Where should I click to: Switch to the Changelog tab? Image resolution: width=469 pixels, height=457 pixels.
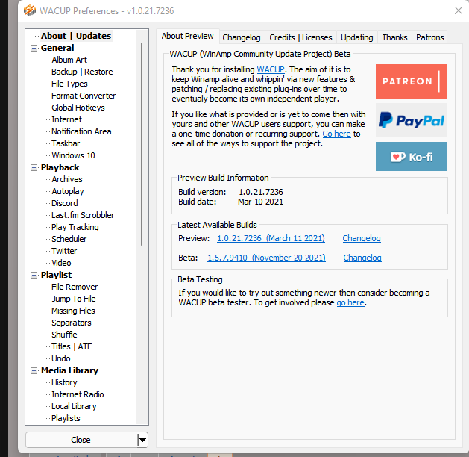click(242, 37)
